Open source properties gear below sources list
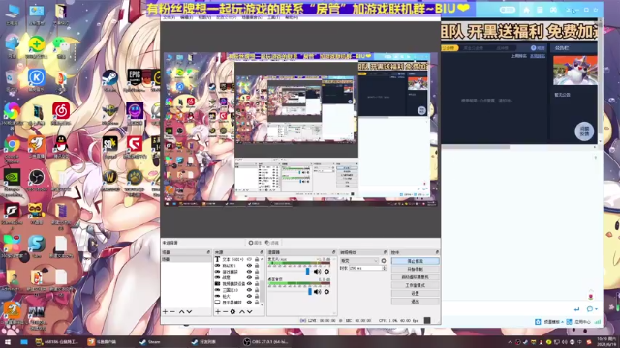Viewport: 620px width, 348px height. tap(232, 311)
